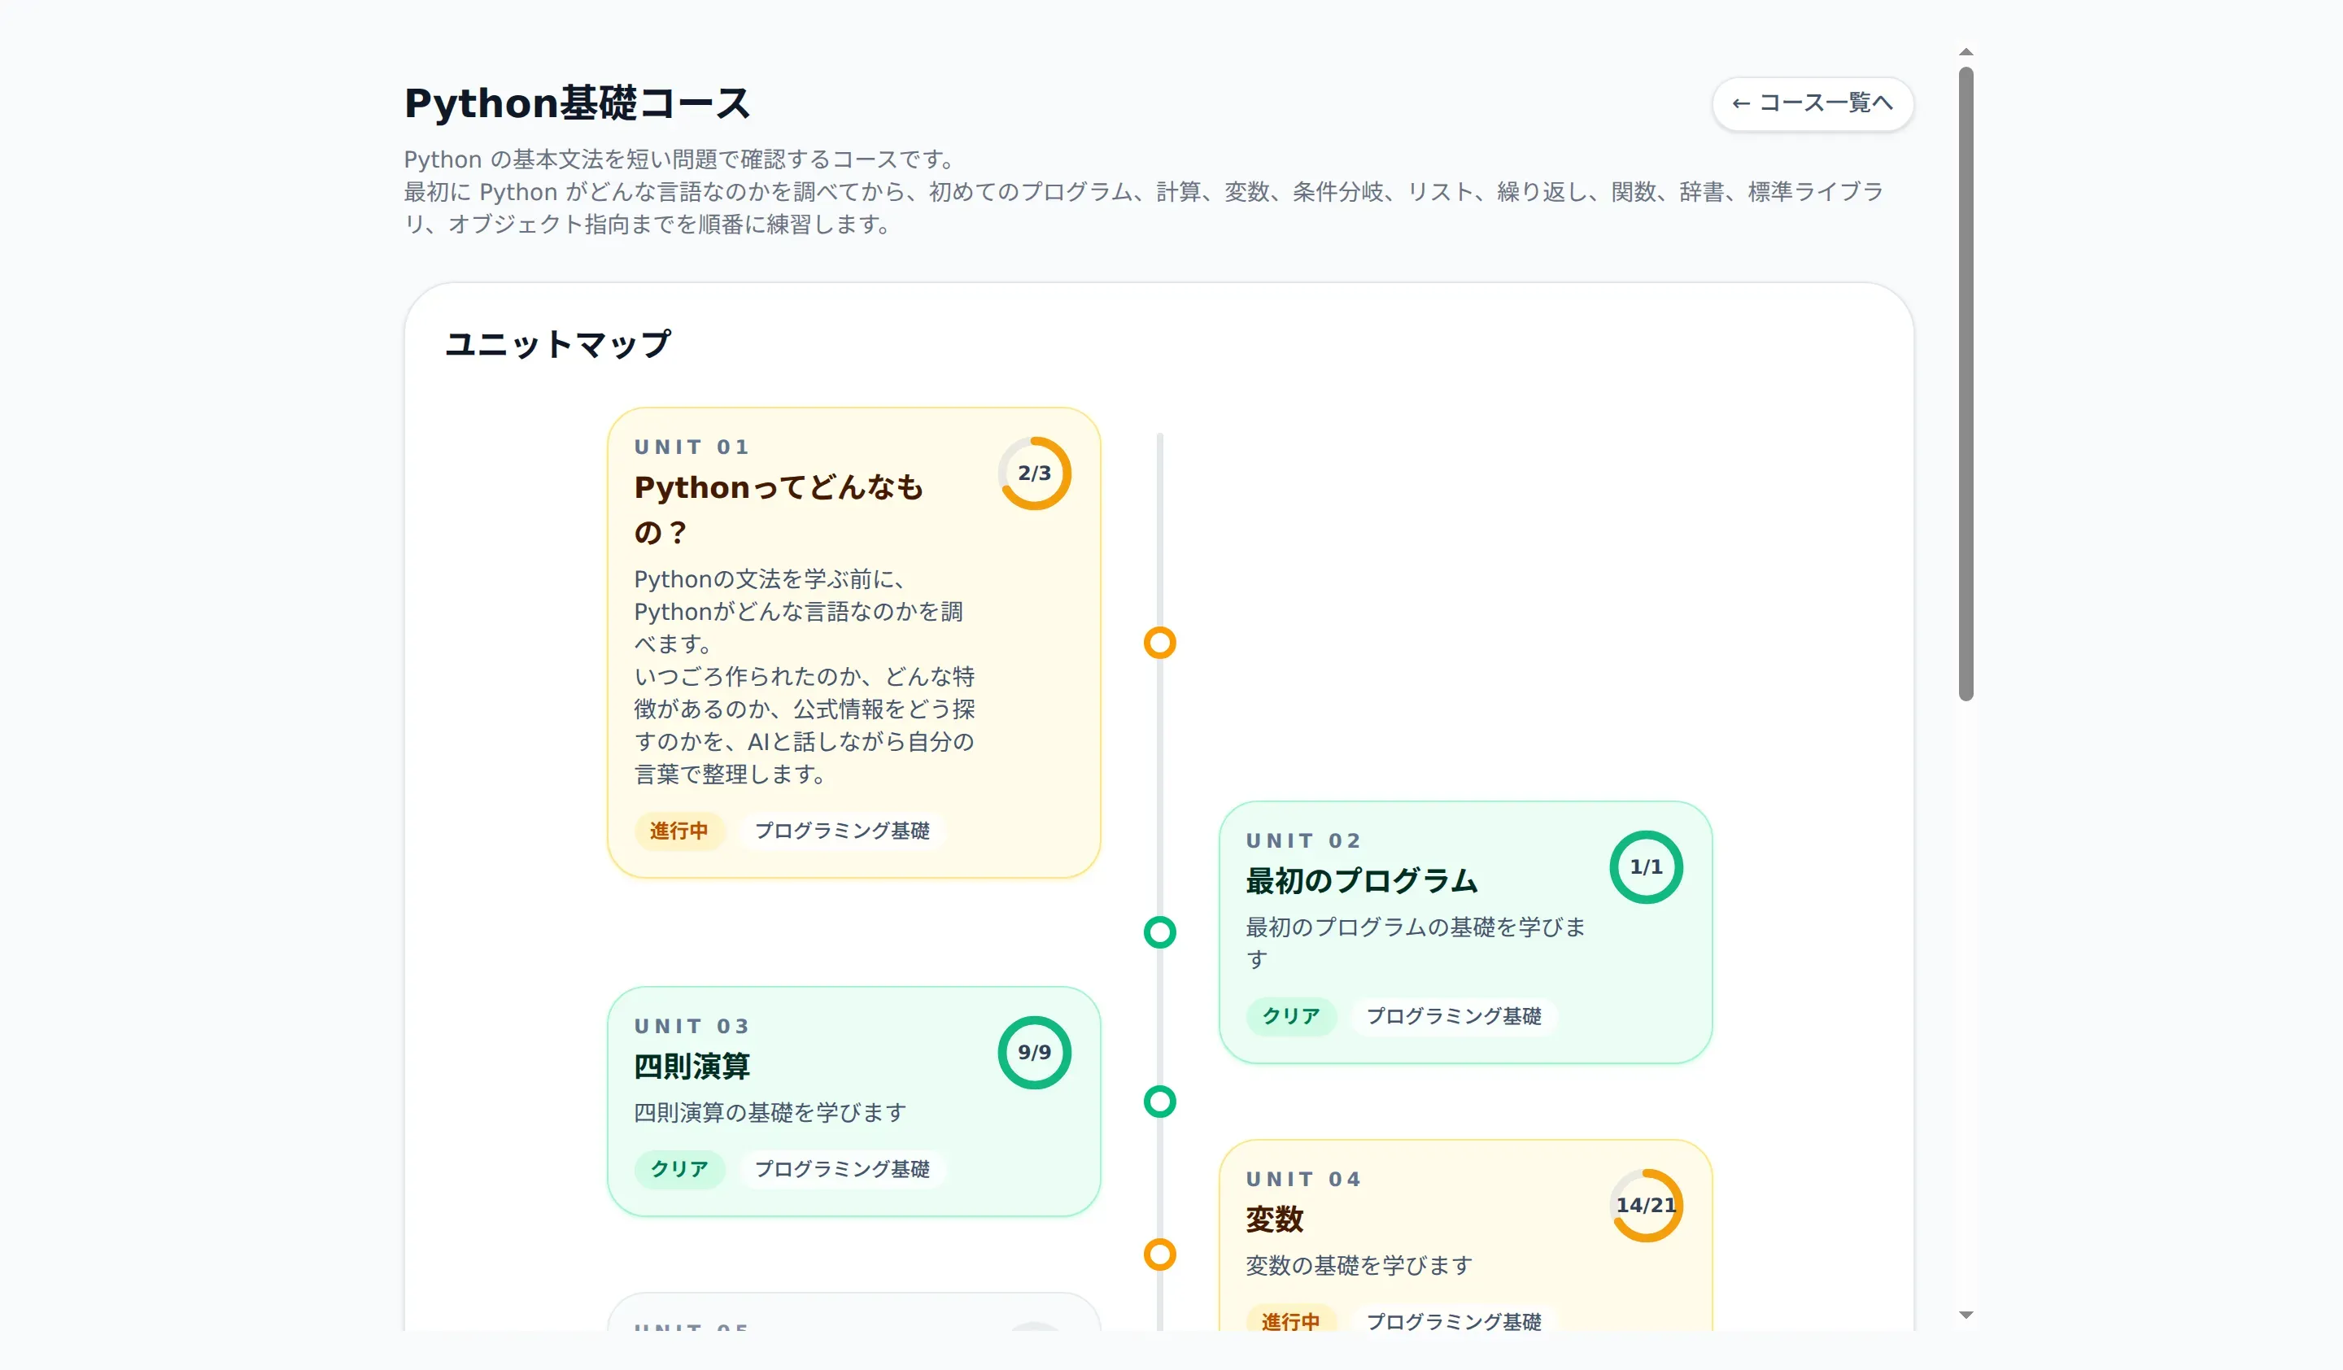Viewport: 2343px width, 1370px height.
Task: Click the 2/3 progress ring on UNIT 01
Action: tap(1034, 473)
